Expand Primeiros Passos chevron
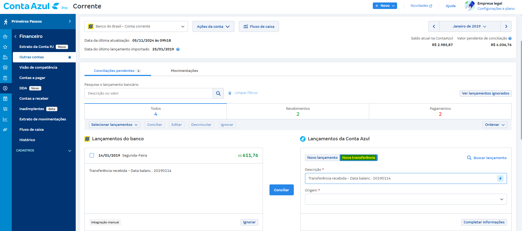This screenshot has width=522, height=231. (70, 21)
